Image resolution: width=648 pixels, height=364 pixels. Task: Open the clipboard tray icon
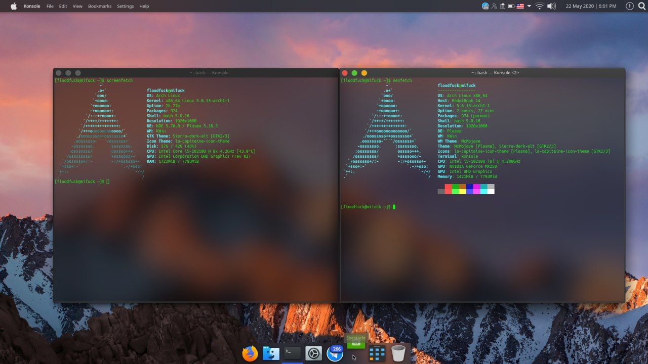click(503, 6)
